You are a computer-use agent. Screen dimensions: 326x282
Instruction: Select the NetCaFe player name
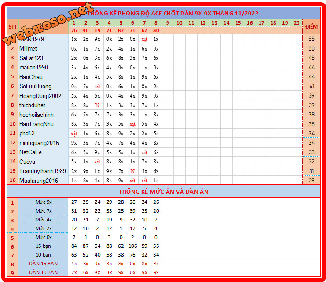point(30,152)
